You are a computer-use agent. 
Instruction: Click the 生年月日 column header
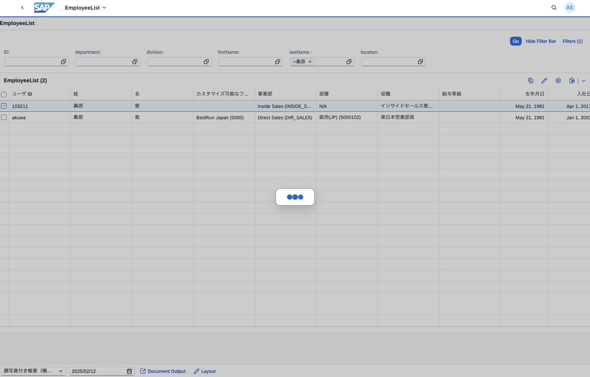tap(524, 94)
